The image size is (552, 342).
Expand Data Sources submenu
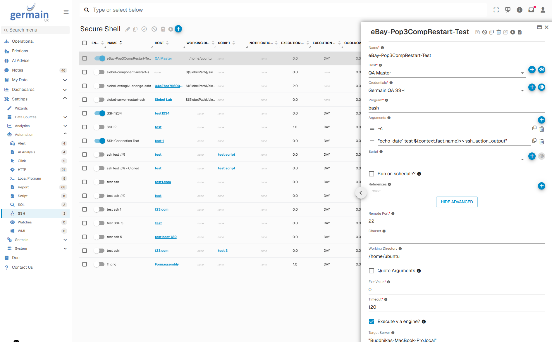(65, 117)
